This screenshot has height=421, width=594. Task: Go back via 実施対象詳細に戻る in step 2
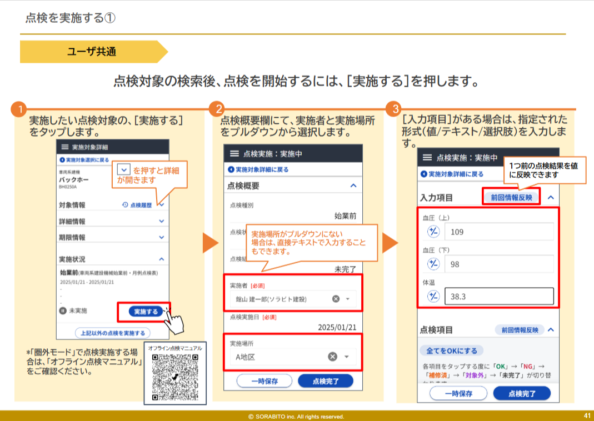[x=258, y=169]
